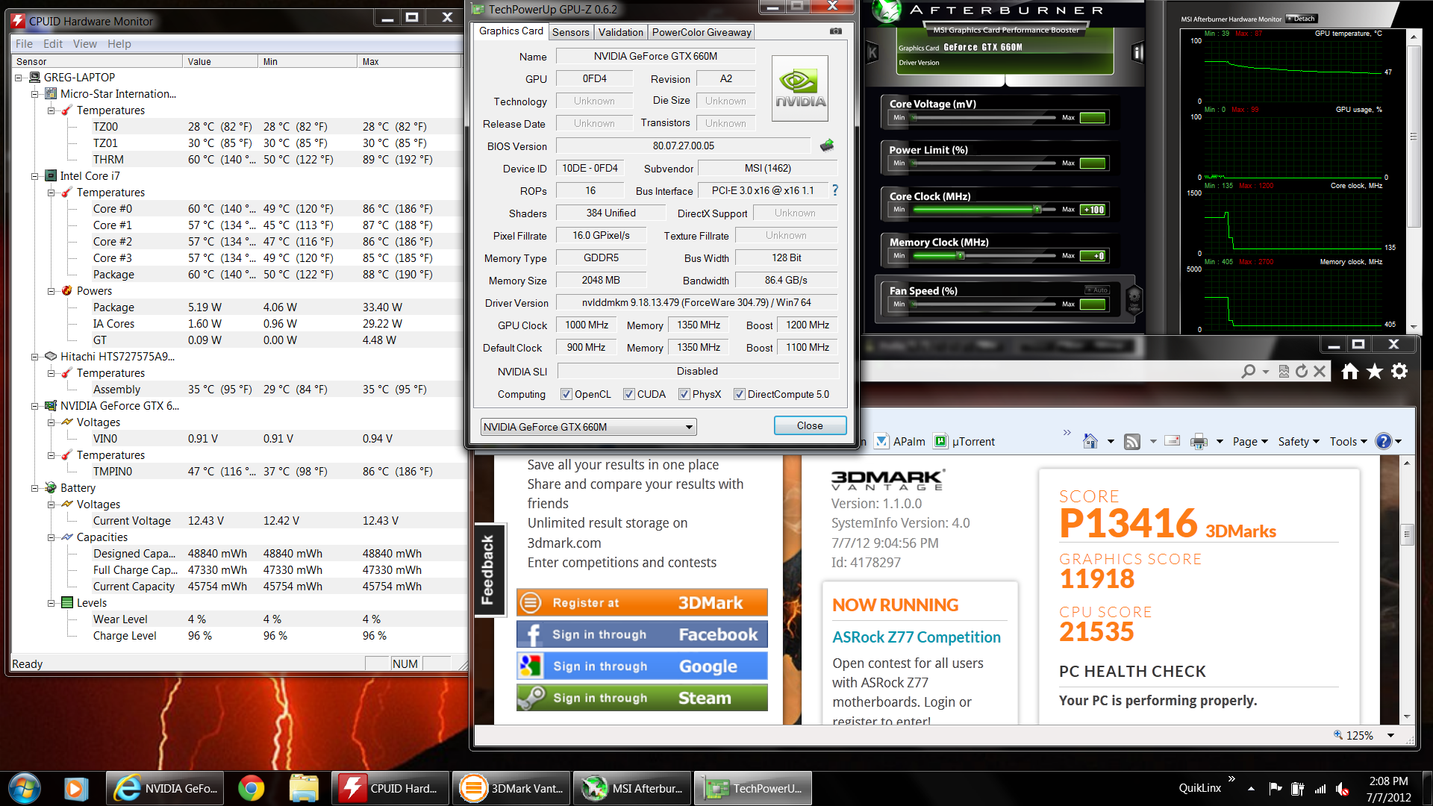Click the Windows Start orb
Image resolution: width=1433 pixels, height=806 pixels.
coord(24,788)
